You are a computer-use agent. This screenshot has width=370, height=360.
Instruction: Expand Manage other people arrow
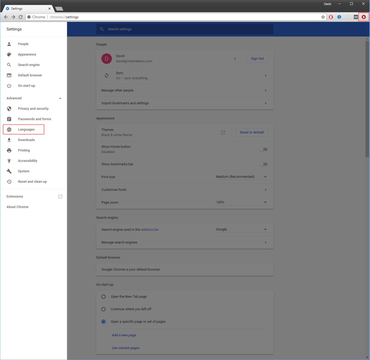point(266,91)
